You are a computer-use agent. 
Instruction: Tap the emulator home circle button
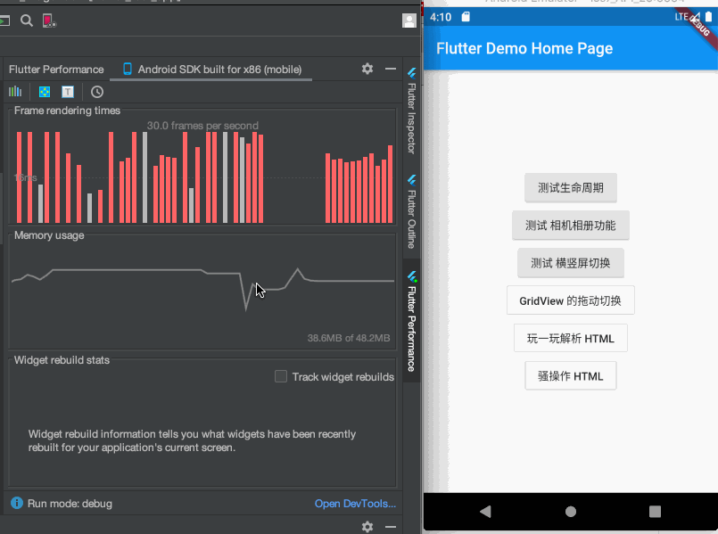point(571,512)
